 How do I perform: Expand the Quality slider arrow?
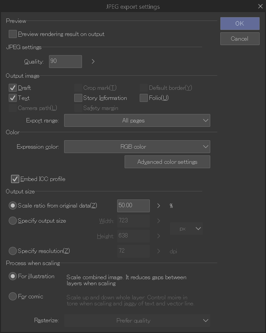93,62
